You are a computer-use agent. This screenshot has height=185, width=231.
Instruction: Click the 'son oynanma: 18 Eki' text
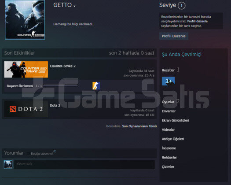pos(139,115)
